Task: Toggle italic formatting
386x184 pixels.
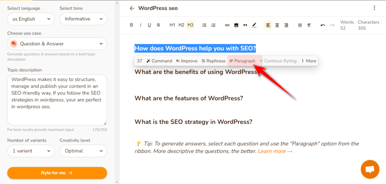Action: pos(141,25)
